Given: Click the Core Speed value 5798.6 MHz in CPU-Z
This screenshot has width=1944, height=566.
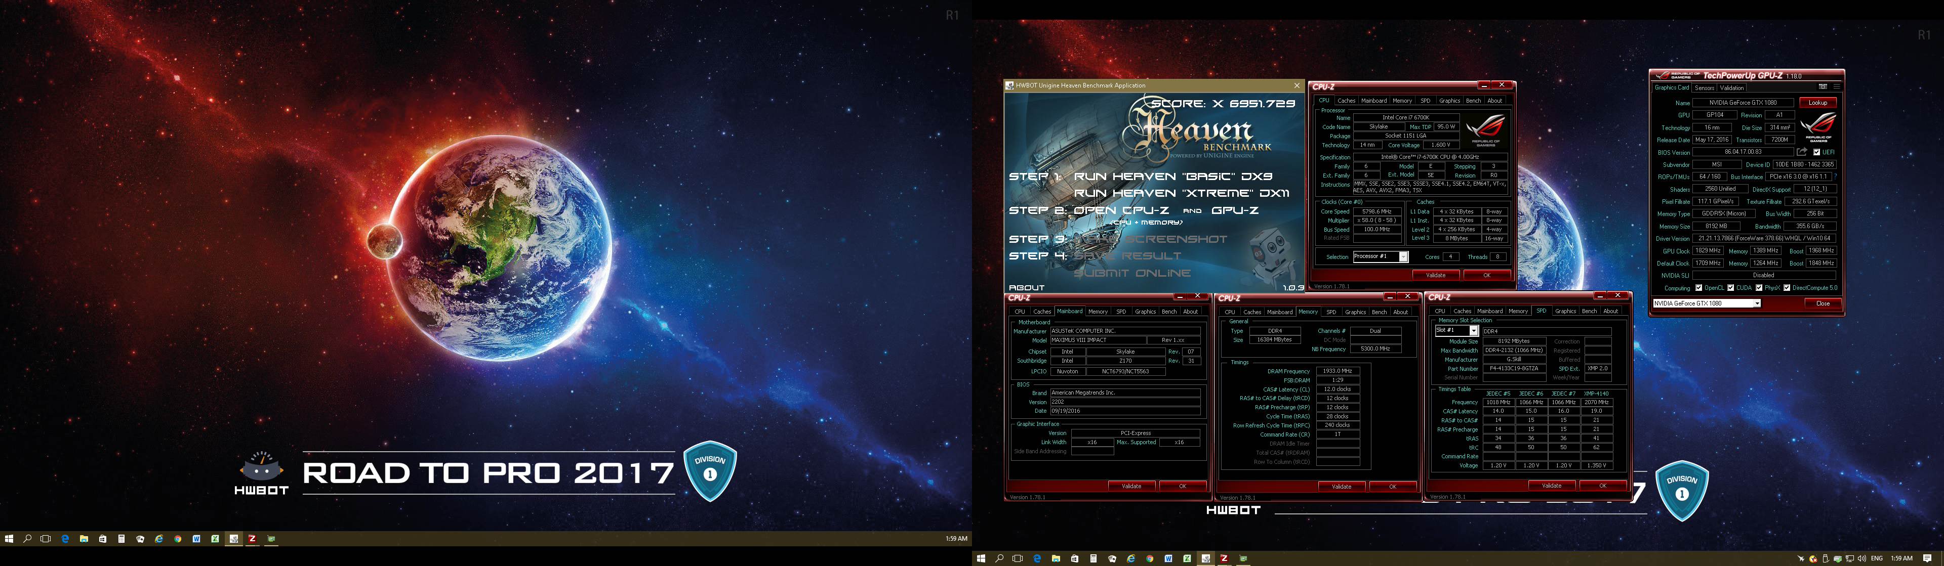Looking at the screenshot, I should coord(1377,212).
